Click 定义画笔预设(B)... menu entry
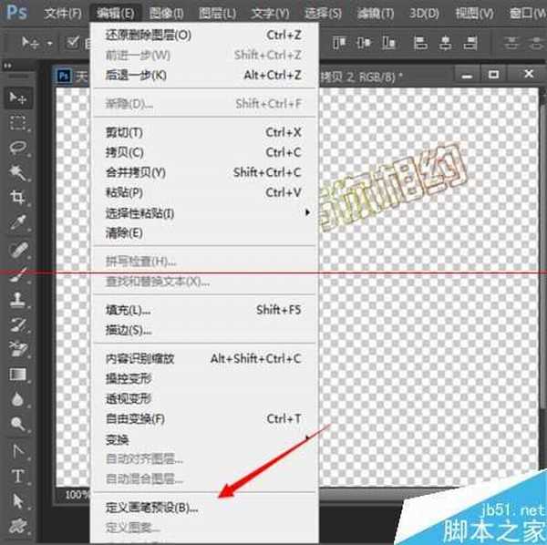Viewport: 547px width, 545px height. (151, 508)
